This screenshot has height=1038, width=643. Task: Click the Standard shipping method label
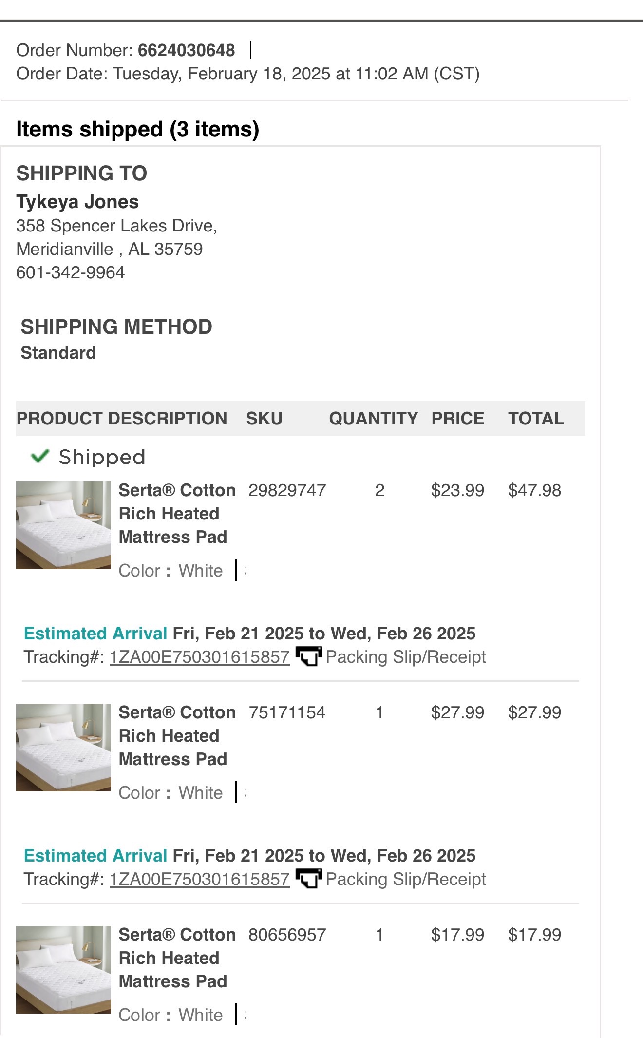click(58, 353)
